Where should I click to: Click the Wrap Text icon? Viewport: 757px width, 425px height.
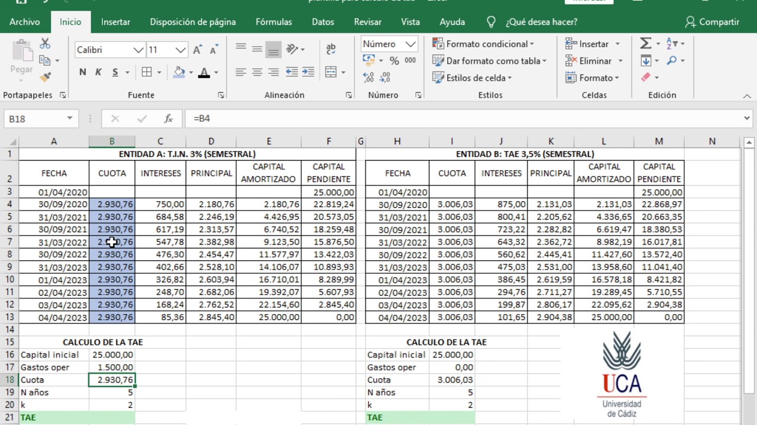331,49
